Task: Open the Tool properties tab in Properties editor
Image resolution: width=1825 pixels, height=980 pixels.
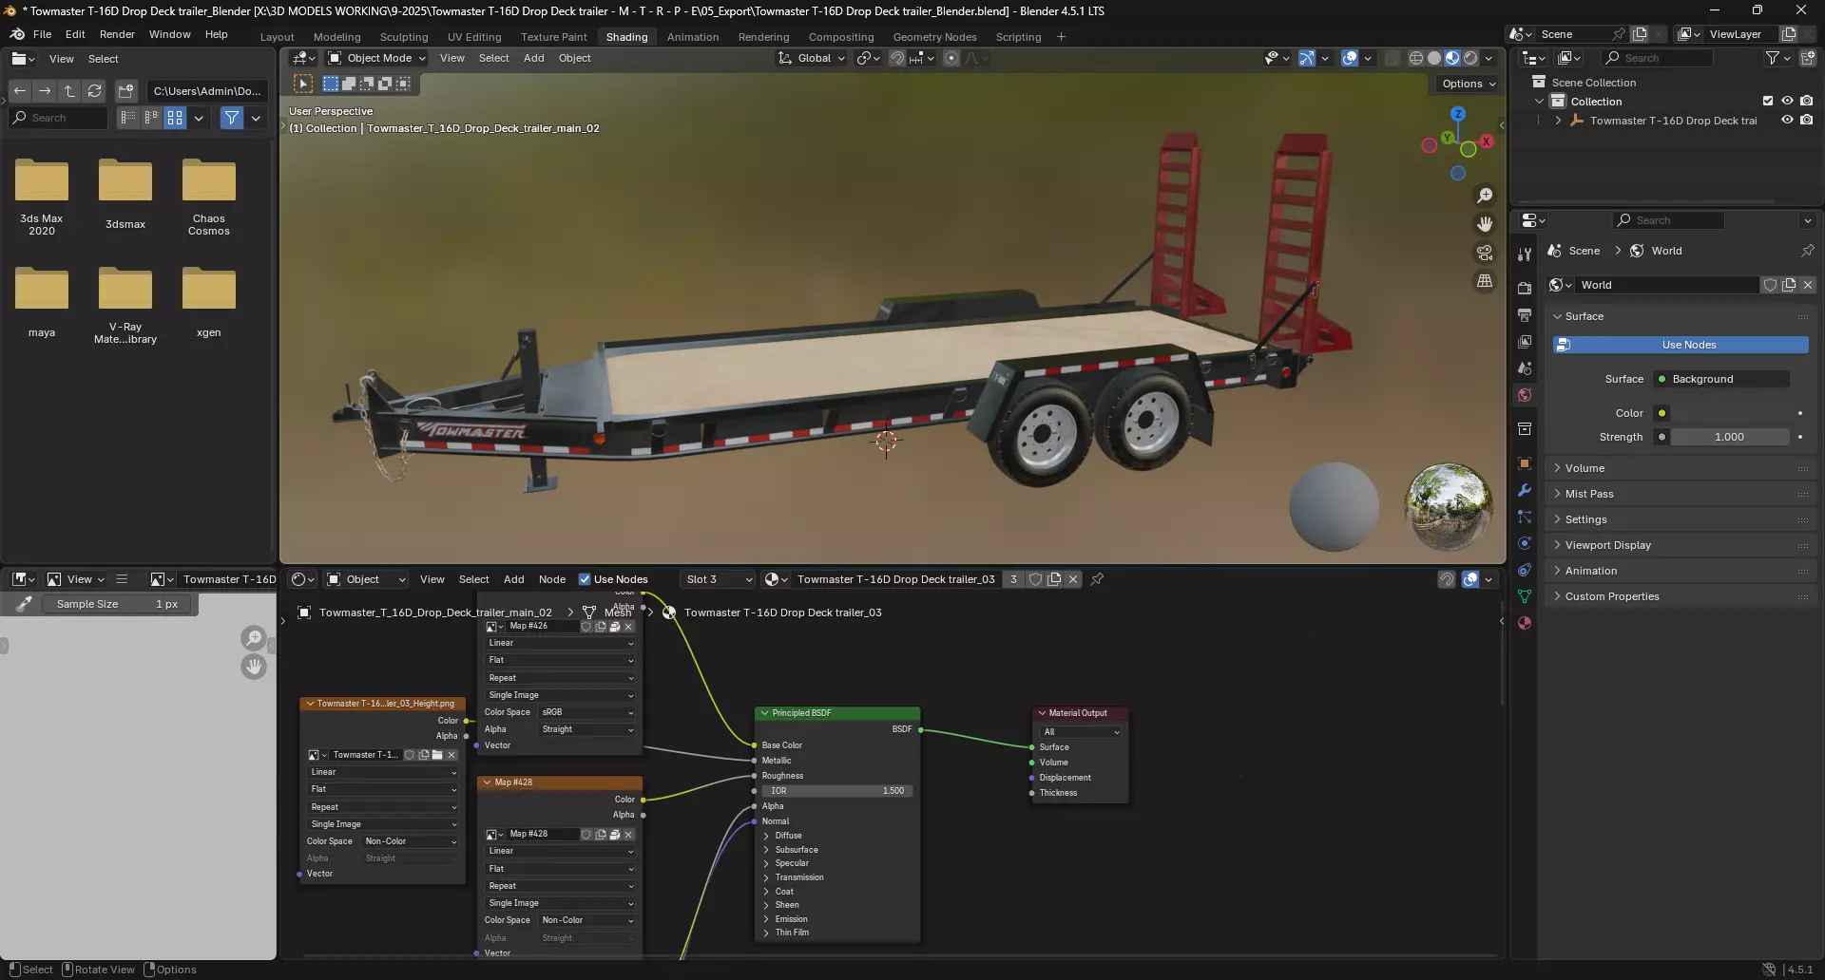Action: (1525, 254)
